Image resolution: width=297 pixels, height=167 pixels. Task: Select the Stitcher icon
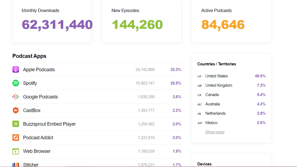coord(16,164)
